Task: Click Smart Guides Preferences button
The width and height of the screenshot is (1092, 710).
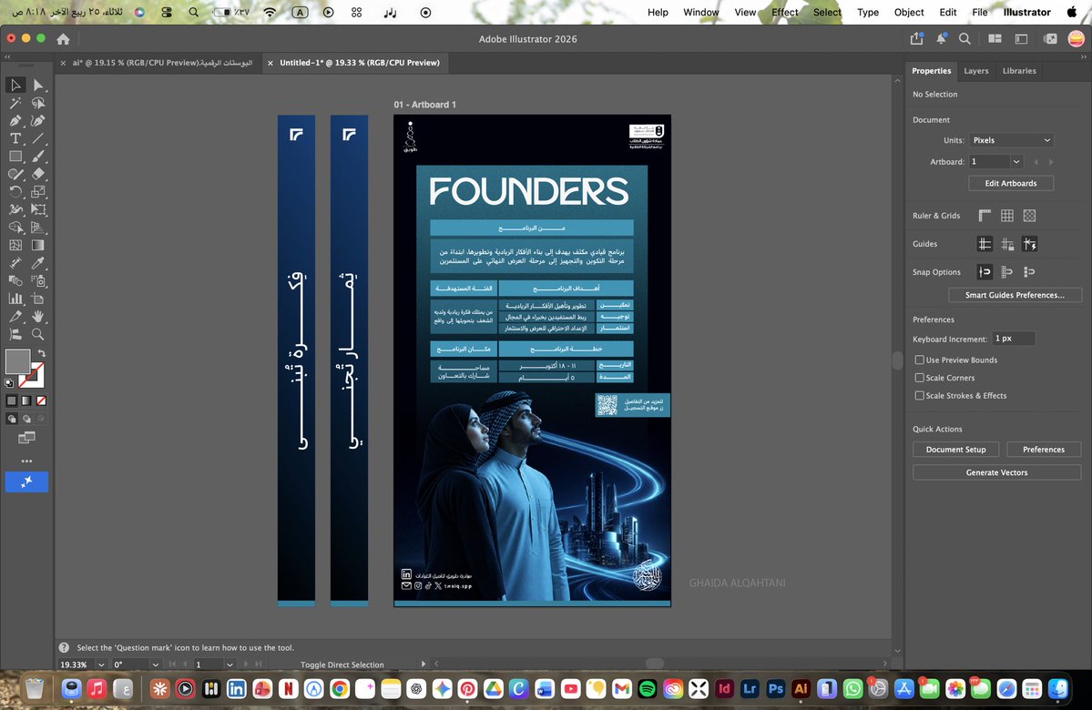Action: [1015, 295]
